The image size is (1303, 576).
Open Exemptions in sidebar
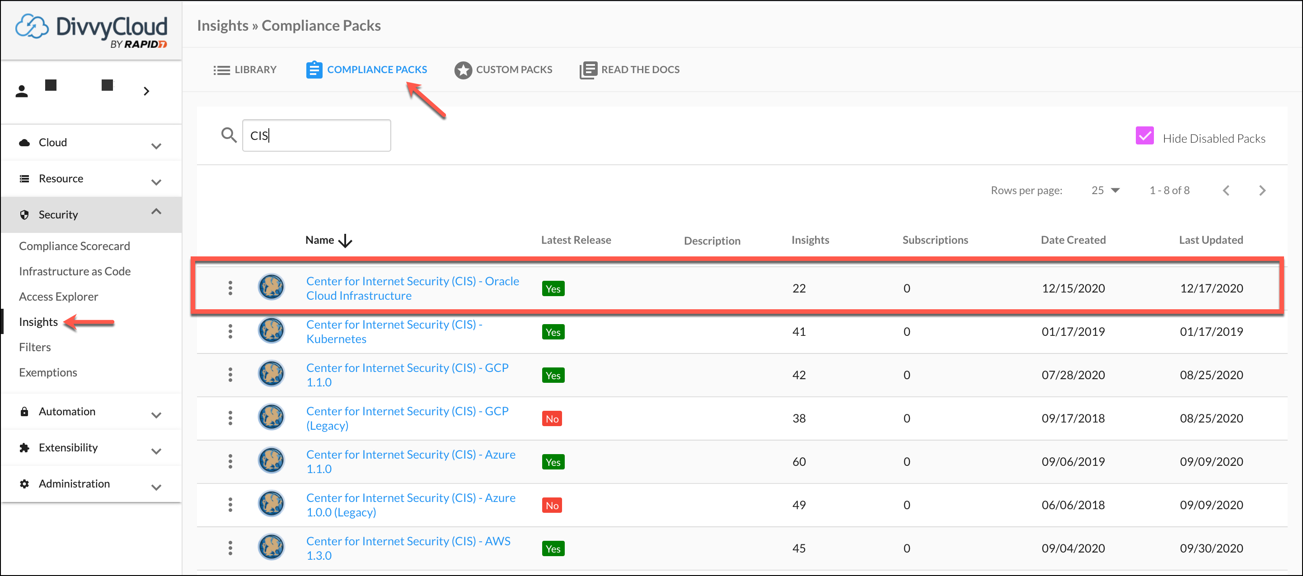point(48,372)
